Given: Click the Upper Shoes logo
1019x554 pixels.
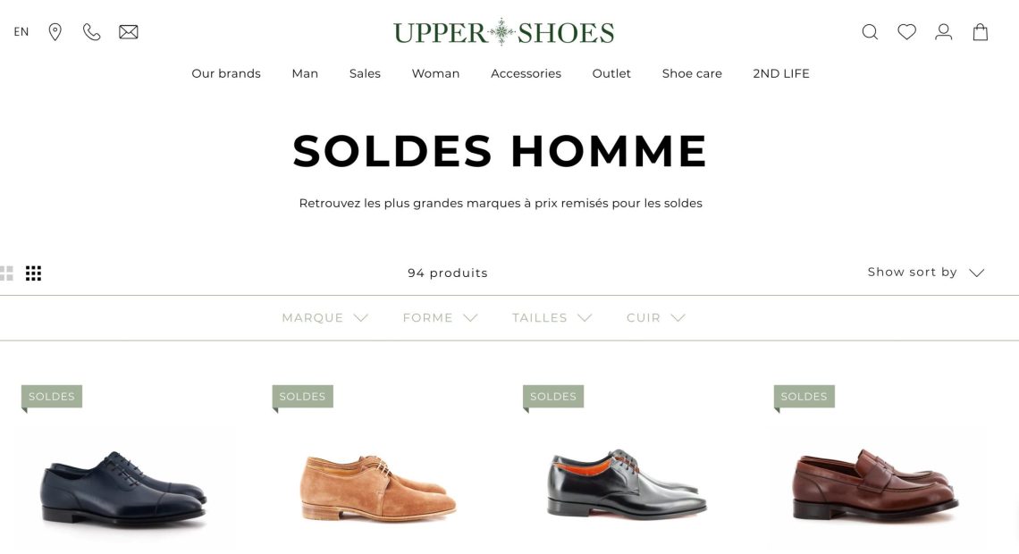Looking at the screenshot, I should pyautogui.click(x=503, y=32).
